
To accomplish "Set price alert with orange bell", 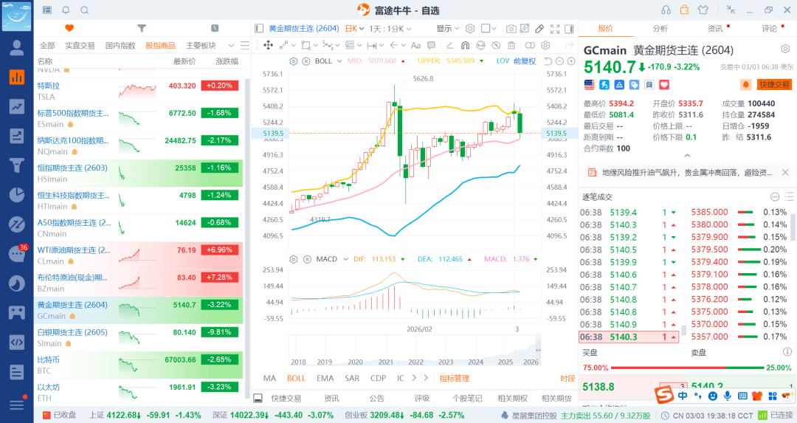I will click(x=745, y=85).
